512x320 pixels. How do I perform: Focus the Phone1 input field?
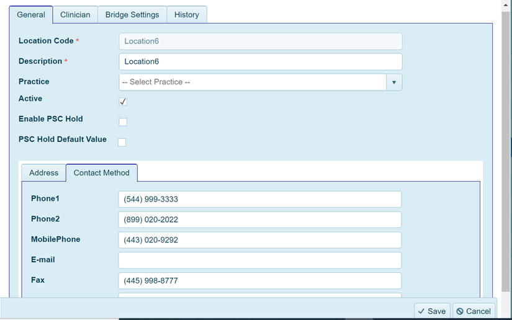point(259,200)
